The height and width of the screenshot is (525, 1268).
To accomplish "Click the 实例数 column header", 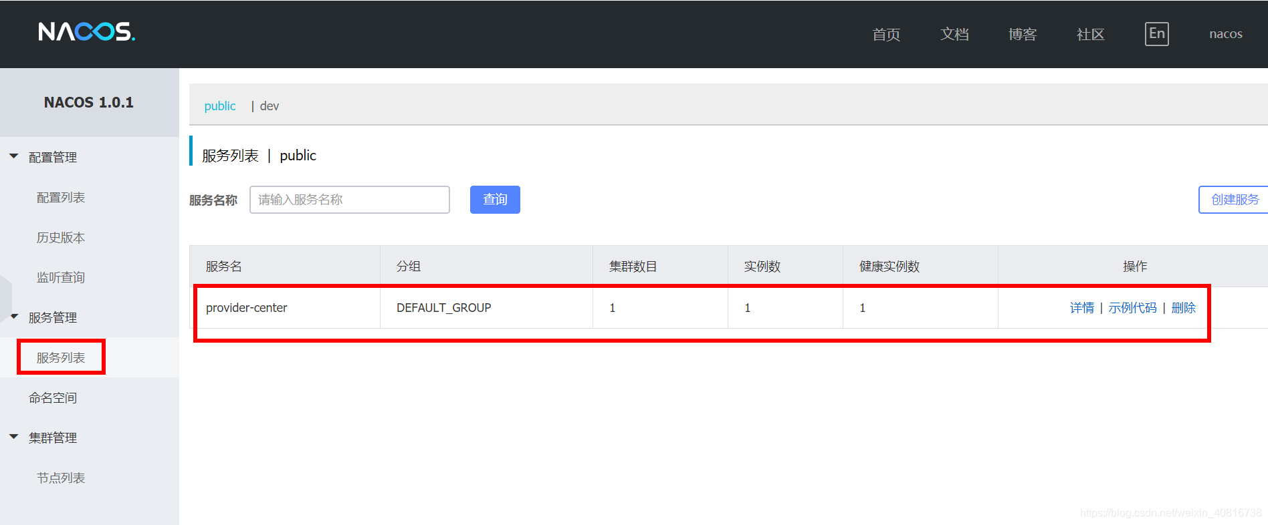I will point(786,267).
